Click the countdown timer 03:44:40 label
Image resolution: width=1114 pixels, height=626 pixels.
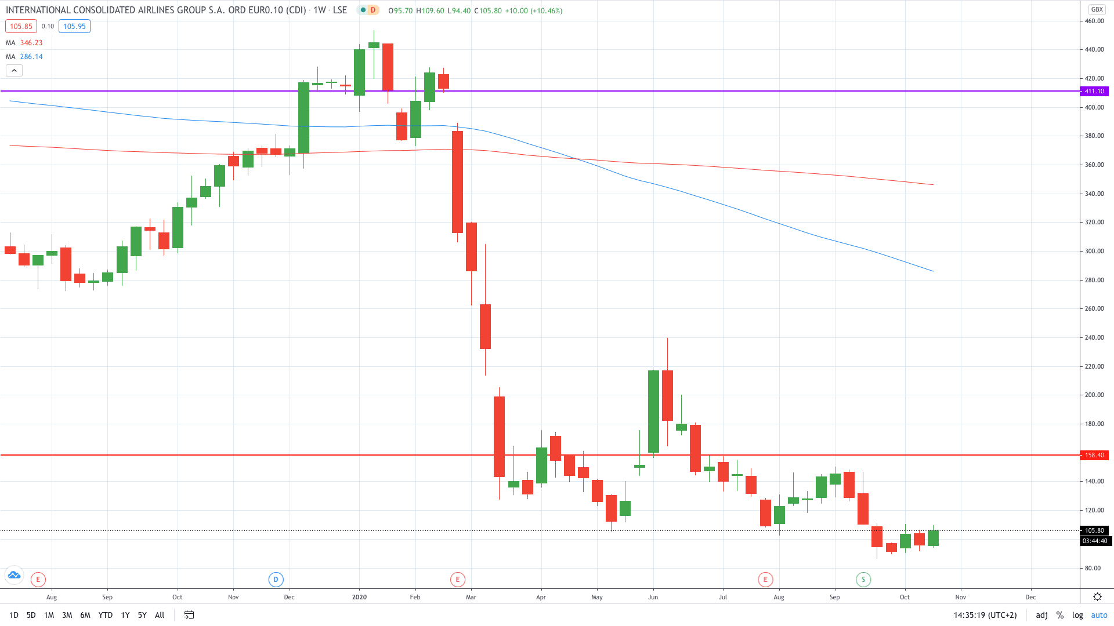point(1094,541)
